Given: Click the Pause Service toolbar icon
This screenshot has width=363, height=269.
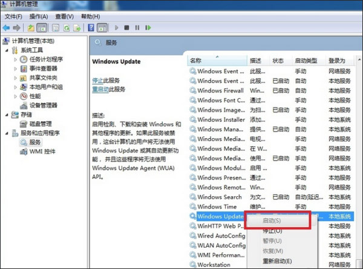Looking at the screenshot, I should coord(137,28).
